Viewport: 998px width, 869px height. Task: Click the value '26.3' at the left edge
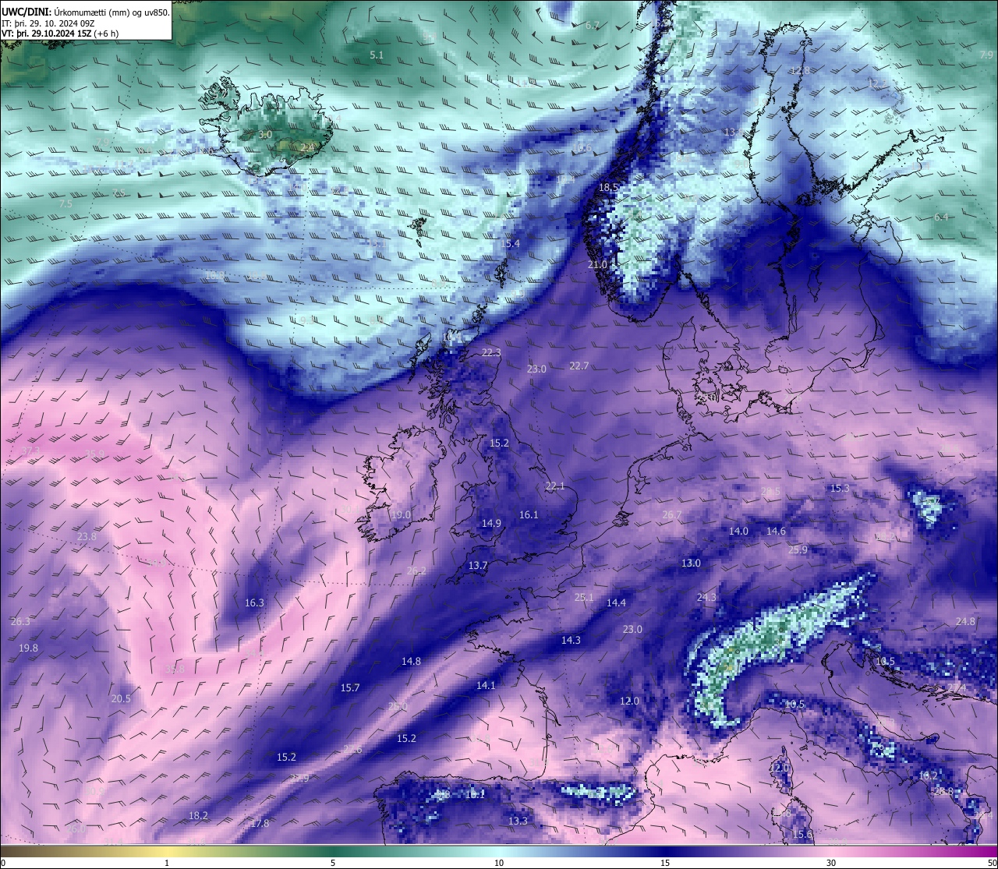tap(20, 622)
